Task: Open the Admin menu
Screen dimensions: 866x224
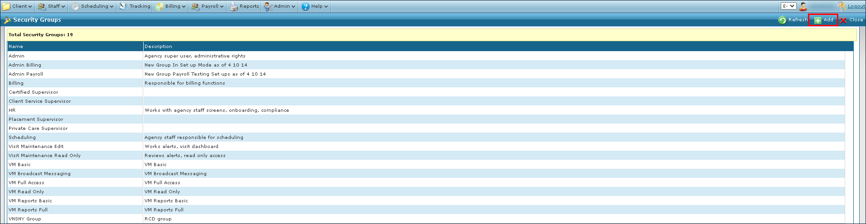Action: [x=280, y=6]
